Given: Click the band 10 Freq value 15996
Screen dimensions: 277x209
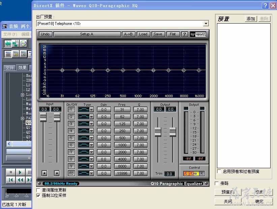Looking at the screenshot, I should pyautogui.click(x=122, y=173).
